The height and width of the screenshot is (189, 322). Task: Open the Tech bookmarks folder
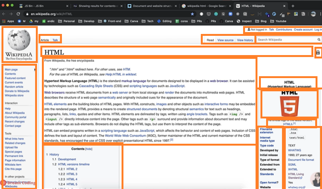148,21
